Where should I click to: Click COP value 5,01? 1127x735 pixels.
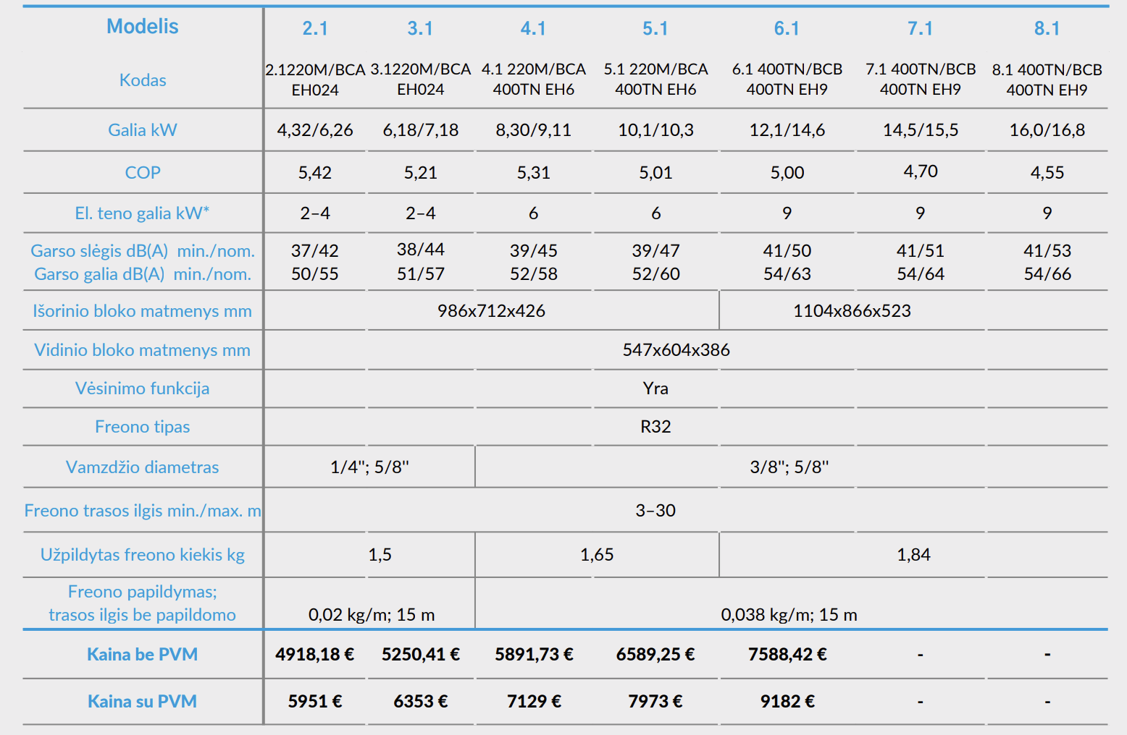[x=655, y=173]
